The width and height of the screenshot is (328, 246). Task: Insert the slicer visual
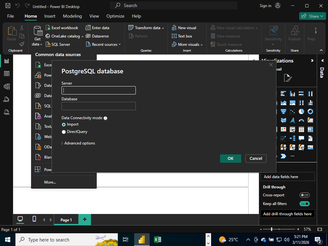point(292,129)
